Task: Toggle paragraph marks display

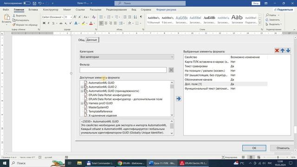Action: pos(141,17)
